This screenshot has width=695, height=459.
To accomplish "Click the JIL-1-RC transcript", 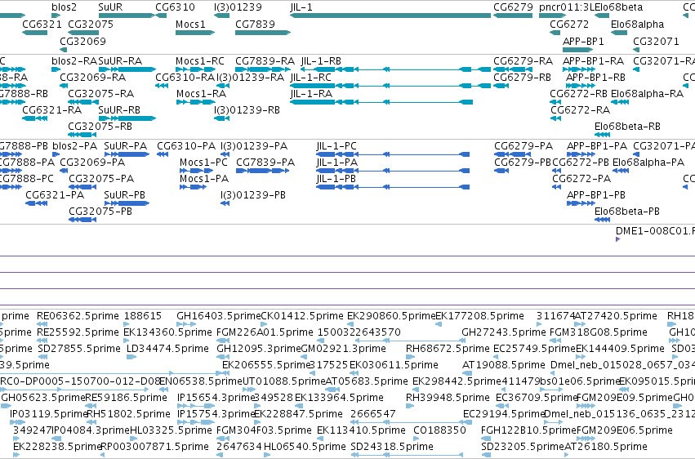I will click(x=390, y=86).
